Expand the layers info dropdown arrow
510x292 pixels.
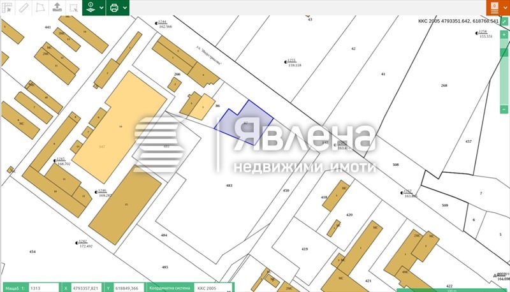[101, 8]
